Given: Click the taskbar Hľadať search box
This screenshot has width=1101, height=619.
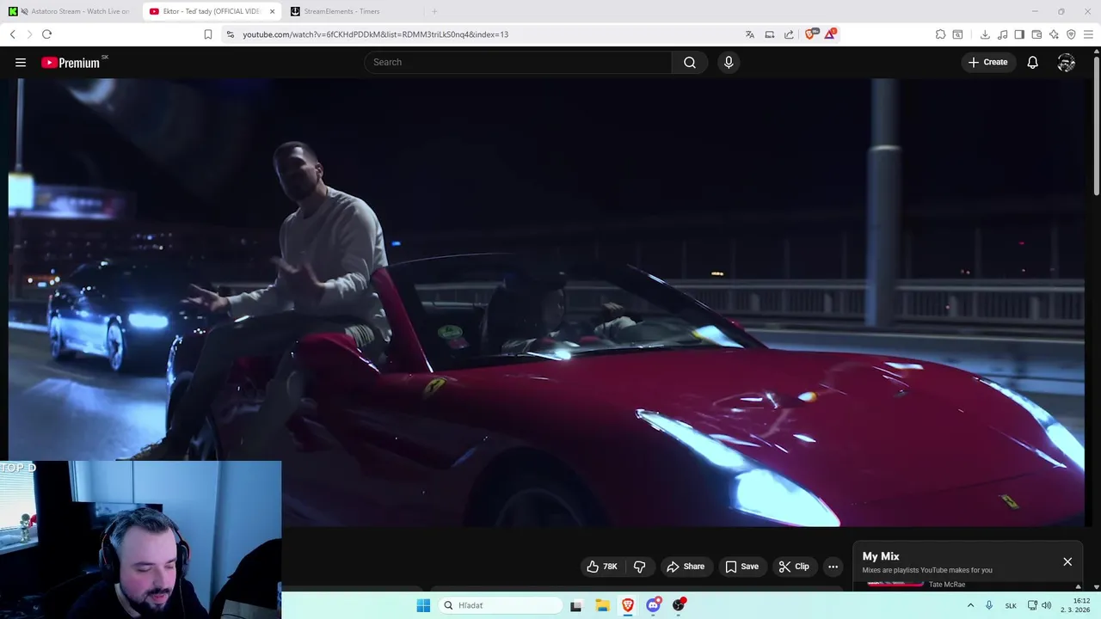Looking at the screenshot, I should click(x=501, y=605).
